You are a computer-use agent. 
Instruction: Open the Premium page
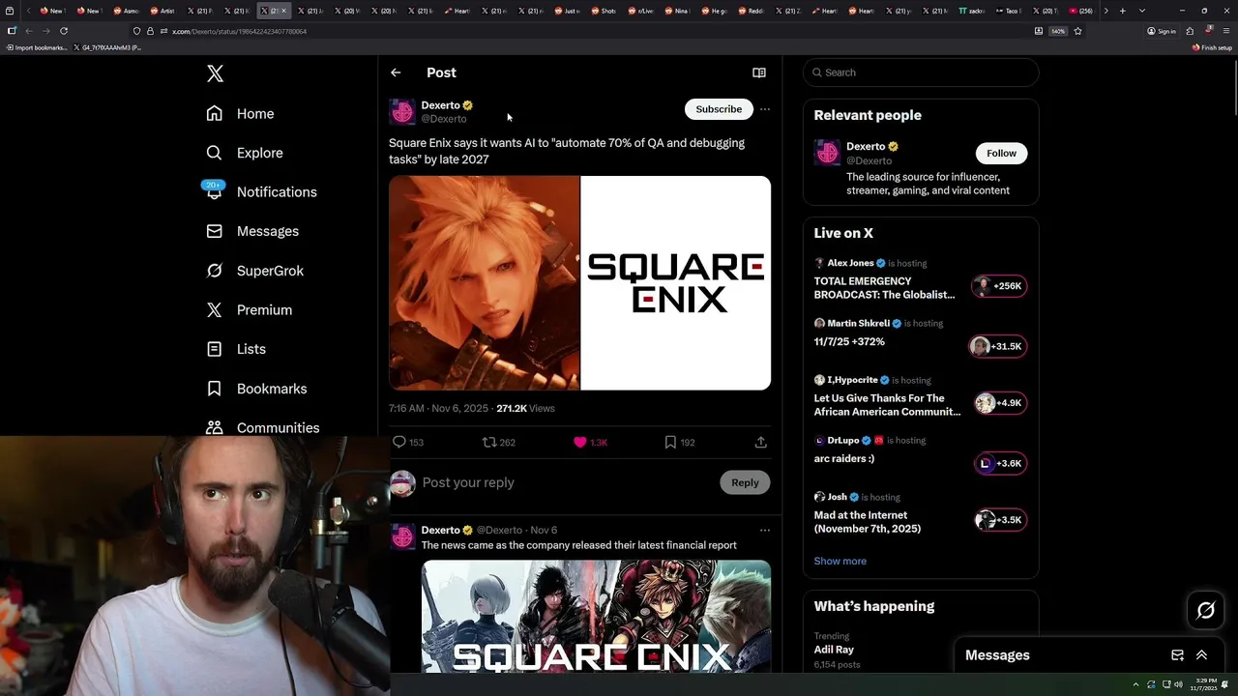(250, 309)
